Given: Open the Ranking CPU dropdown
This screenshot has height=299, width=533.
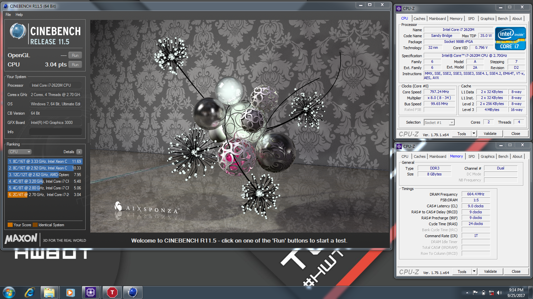Looking at the screenshot, I should (x=20, y=152).
